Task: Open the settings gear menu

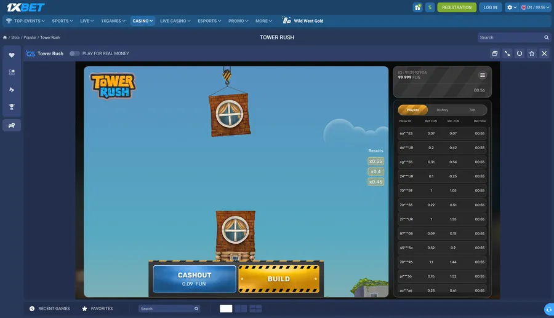Action: coord(512,7)
